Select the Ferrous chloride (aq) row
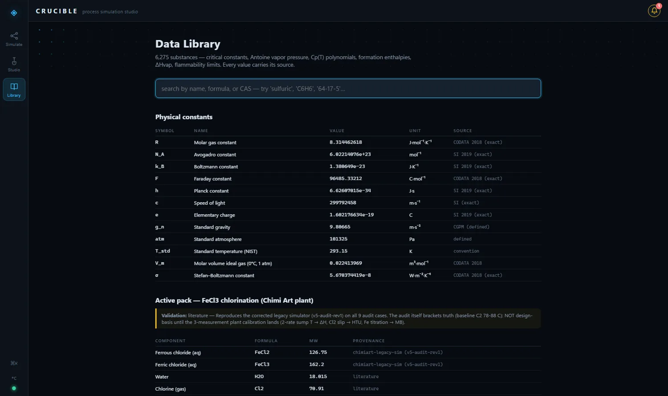This screenshot has width=668, height=396. pos(348,352)
